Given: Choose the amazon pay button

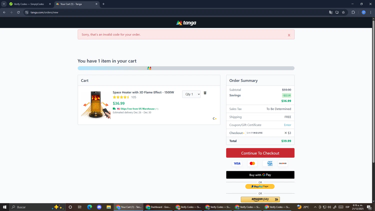Looking at the screenshot, I should click(x=260, y=199).
